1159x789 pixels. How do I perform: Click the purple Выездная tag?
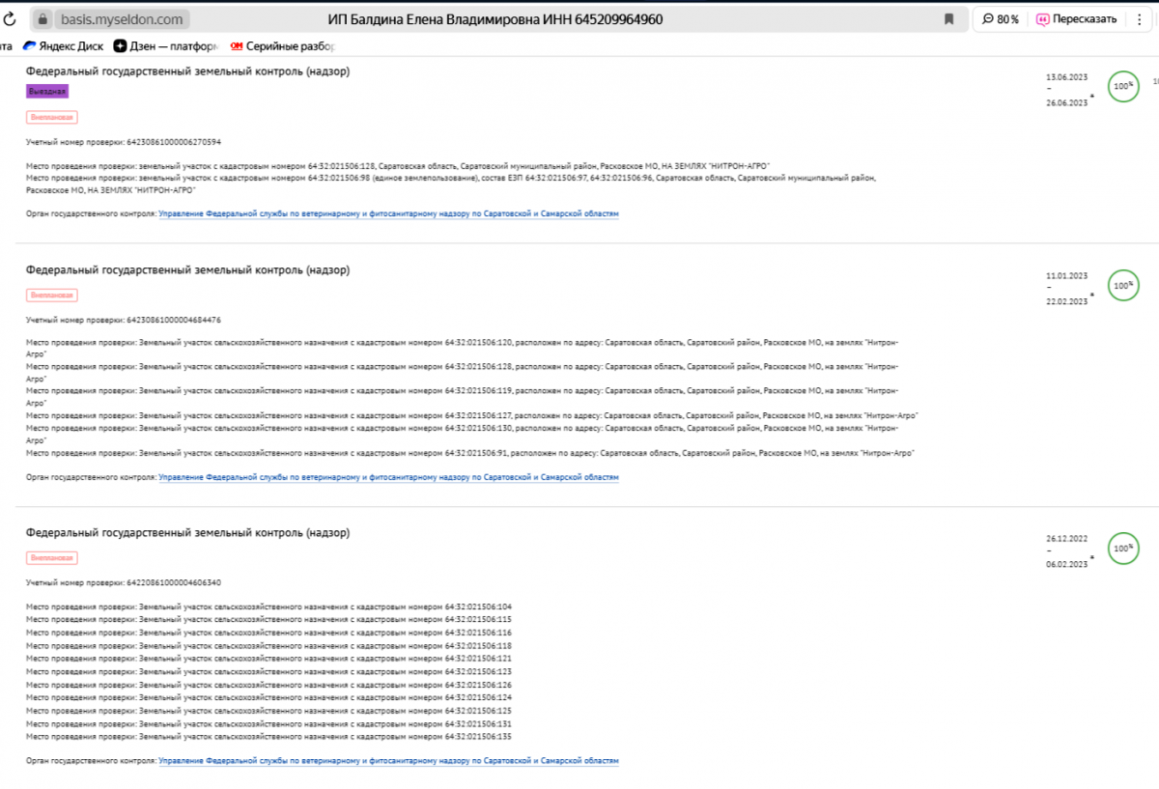click(47, 91)
